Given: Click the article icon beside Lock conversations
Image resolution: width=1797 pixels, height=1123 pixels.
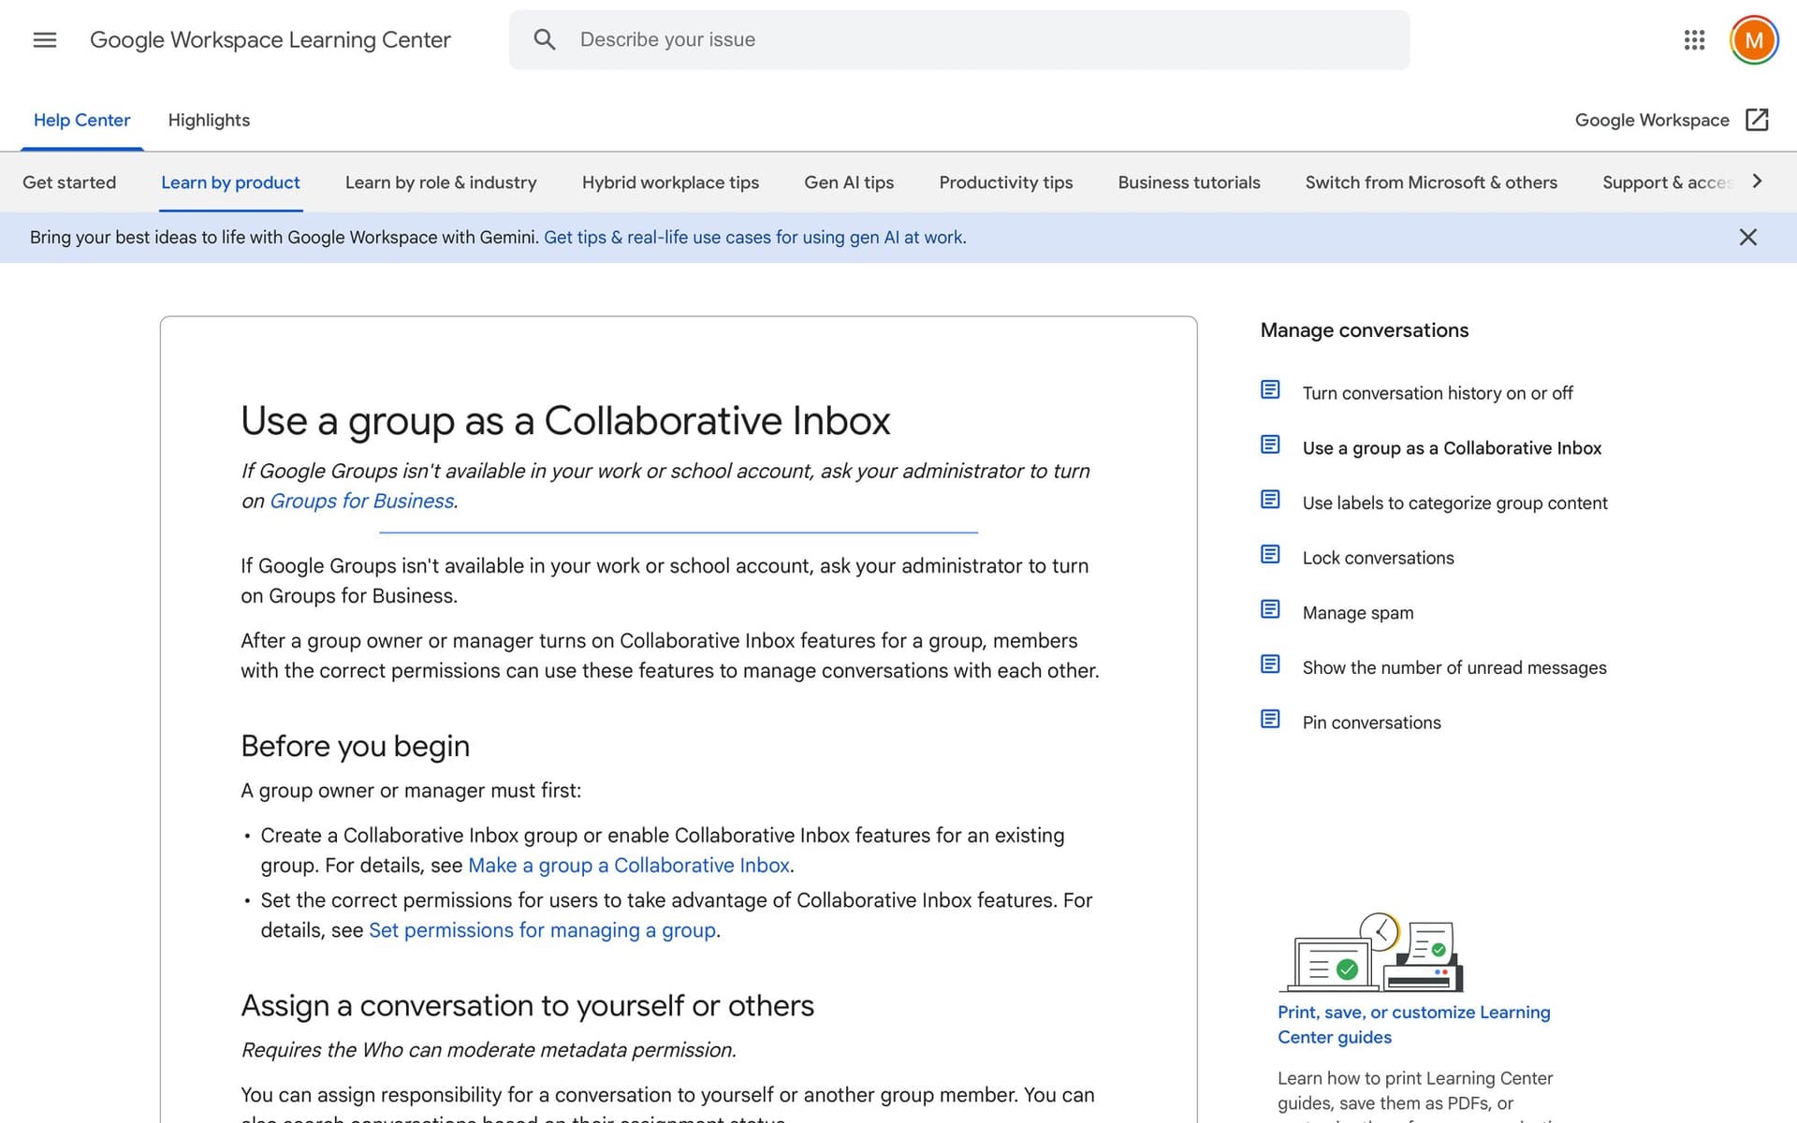Looking at the screenshot, I should pos(1270,554).
